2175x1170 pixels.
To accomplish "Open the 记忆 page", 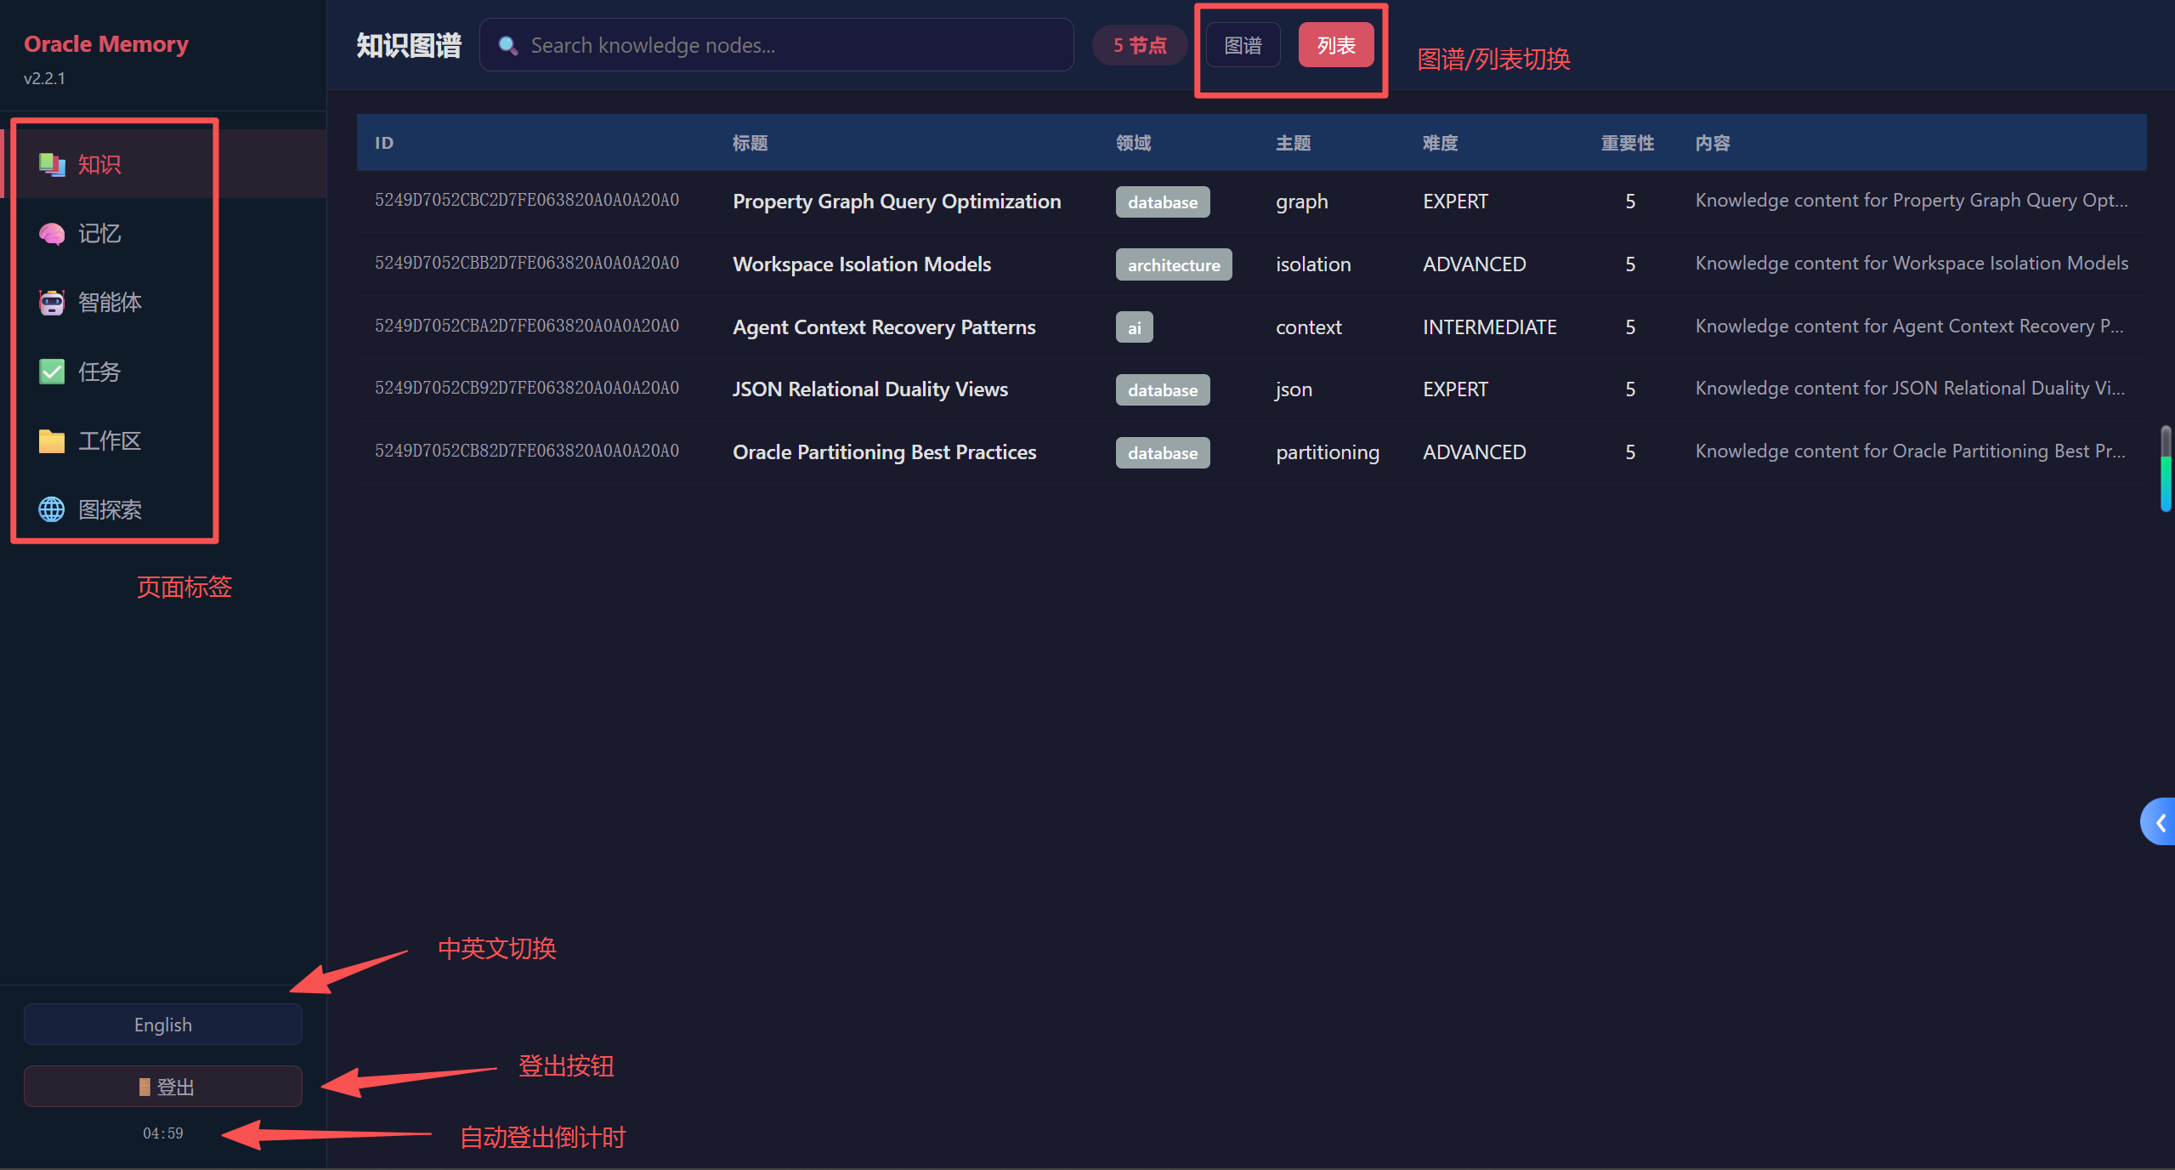I will tap(163, 234).
